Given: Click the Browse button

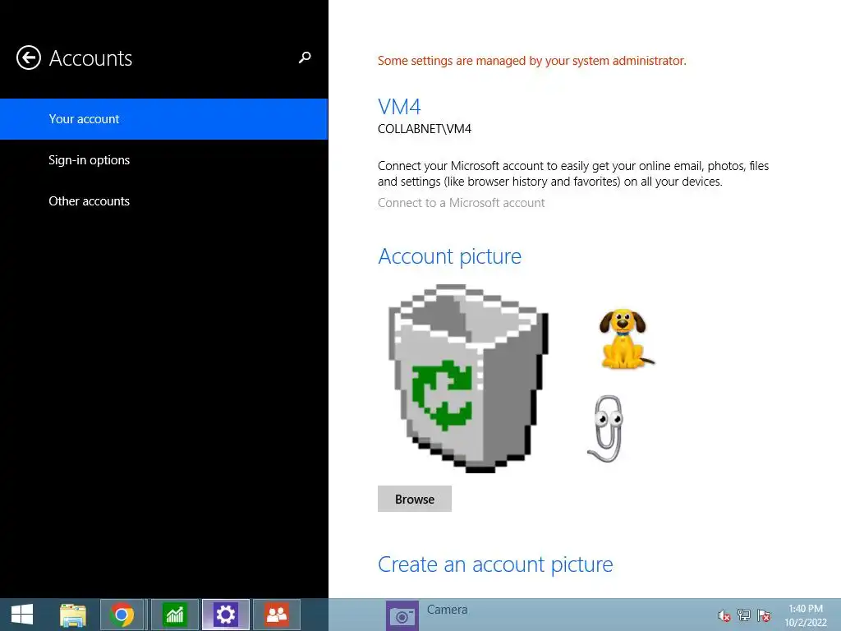Looking at the screenshot, I should [x=415, y=499].
